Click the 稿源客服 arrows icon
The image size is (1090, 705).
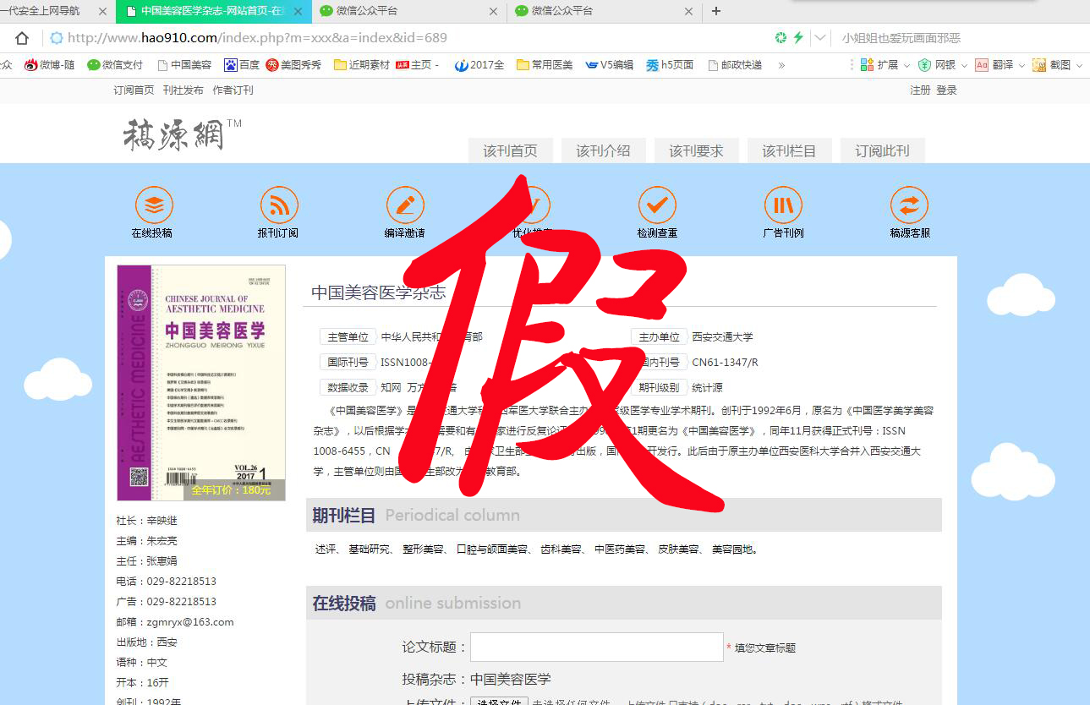click(x=909, y=205)
